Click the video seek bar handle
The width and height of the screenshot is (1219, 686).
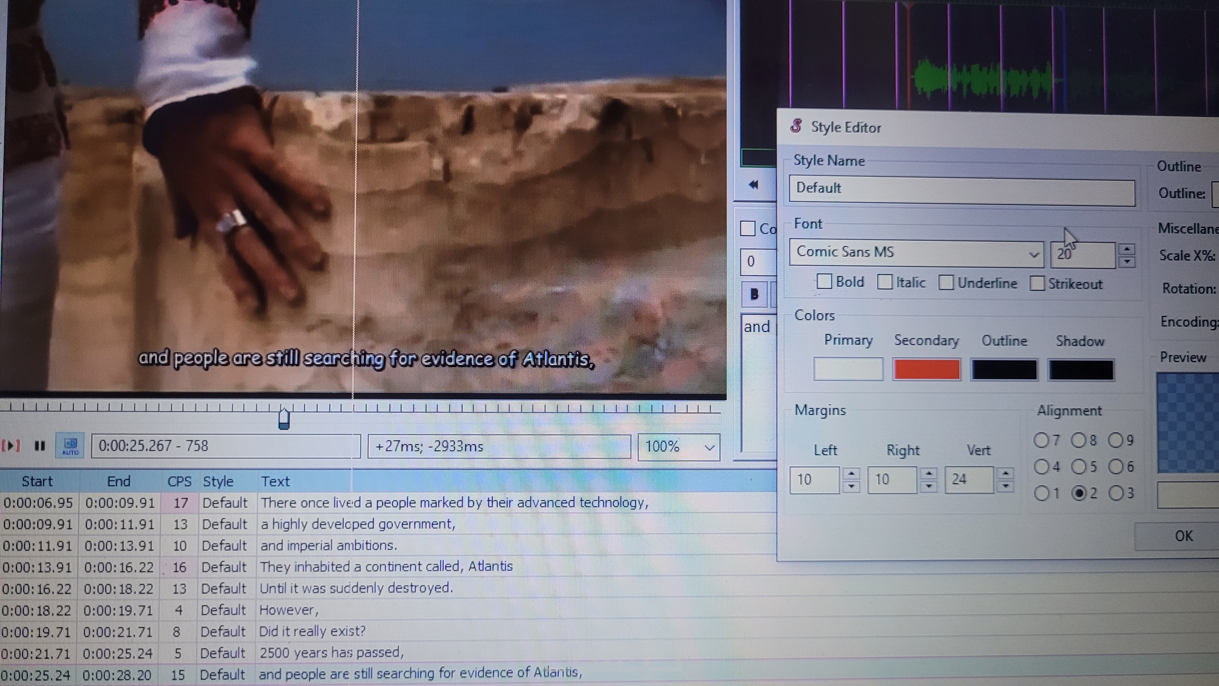click(x=284, y=419)
